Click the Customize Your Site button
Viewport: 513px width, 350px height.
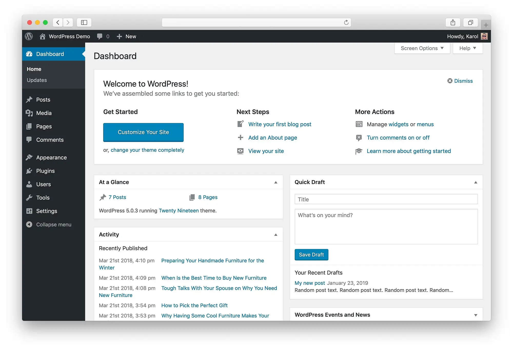(x=143, y=132)
